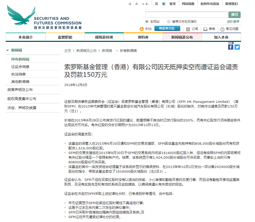Share article via Twitter icon
This screenshot has height=222, width=255.
click(237, 47)
